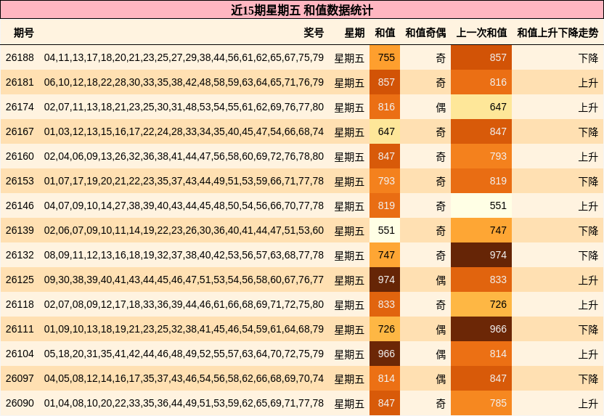Click the numbers list starting 01,03,12,13 in row 26167
Image resolution: width=604 pixels, height=416 pixels.
[184, 131]
